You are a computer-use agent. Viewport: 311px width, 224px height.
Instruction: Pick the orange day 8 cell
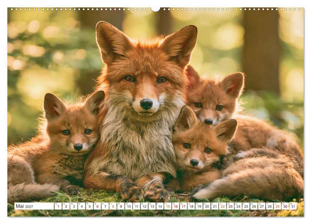coord(113,206)
